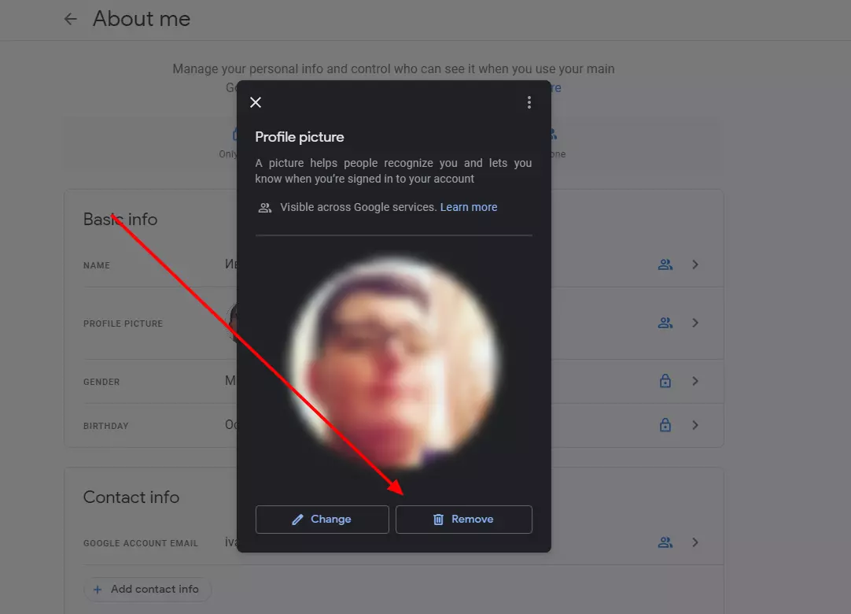Screen dimensions: 851x614
Task: Click the About me page title
Action: (142, 19)
